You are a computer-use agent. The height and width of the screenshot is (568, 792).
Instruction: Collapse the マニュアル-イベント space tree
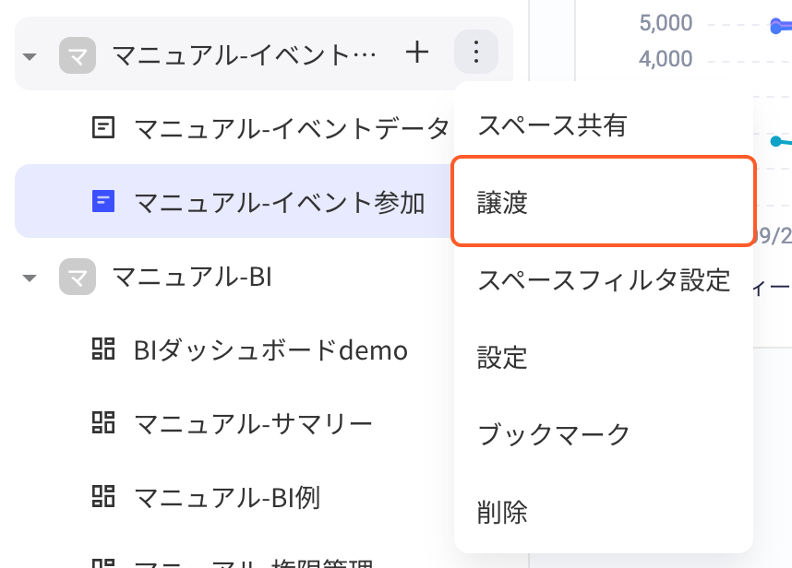point(30,56)
